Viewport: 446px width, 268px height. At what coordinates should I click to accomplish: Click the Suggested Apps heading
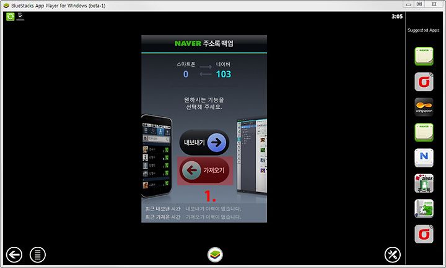(x=423, y=30)
